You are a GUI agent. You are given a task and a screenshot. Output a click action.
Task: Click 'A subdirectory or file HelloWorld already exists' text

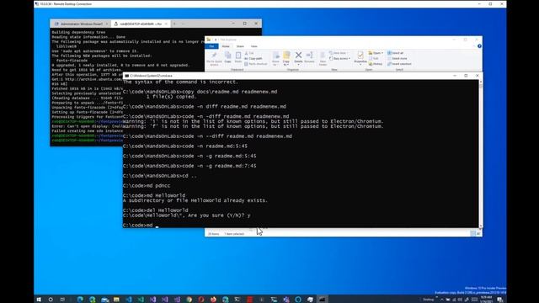click(x=195, y=200)
